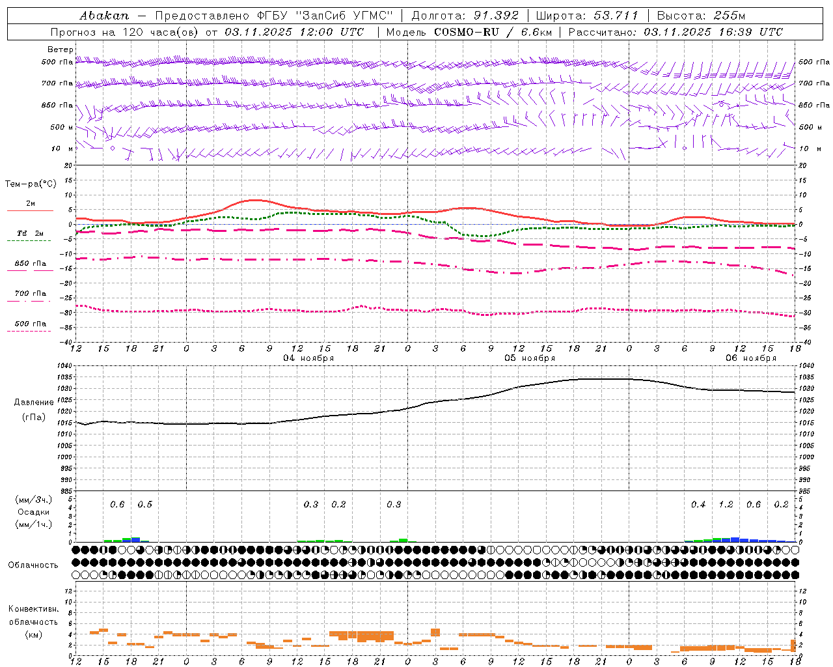Click the '06 ноября' date label

click(x=751, y=358)
